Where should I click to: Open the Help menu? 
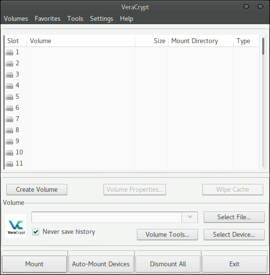[127, 18]
